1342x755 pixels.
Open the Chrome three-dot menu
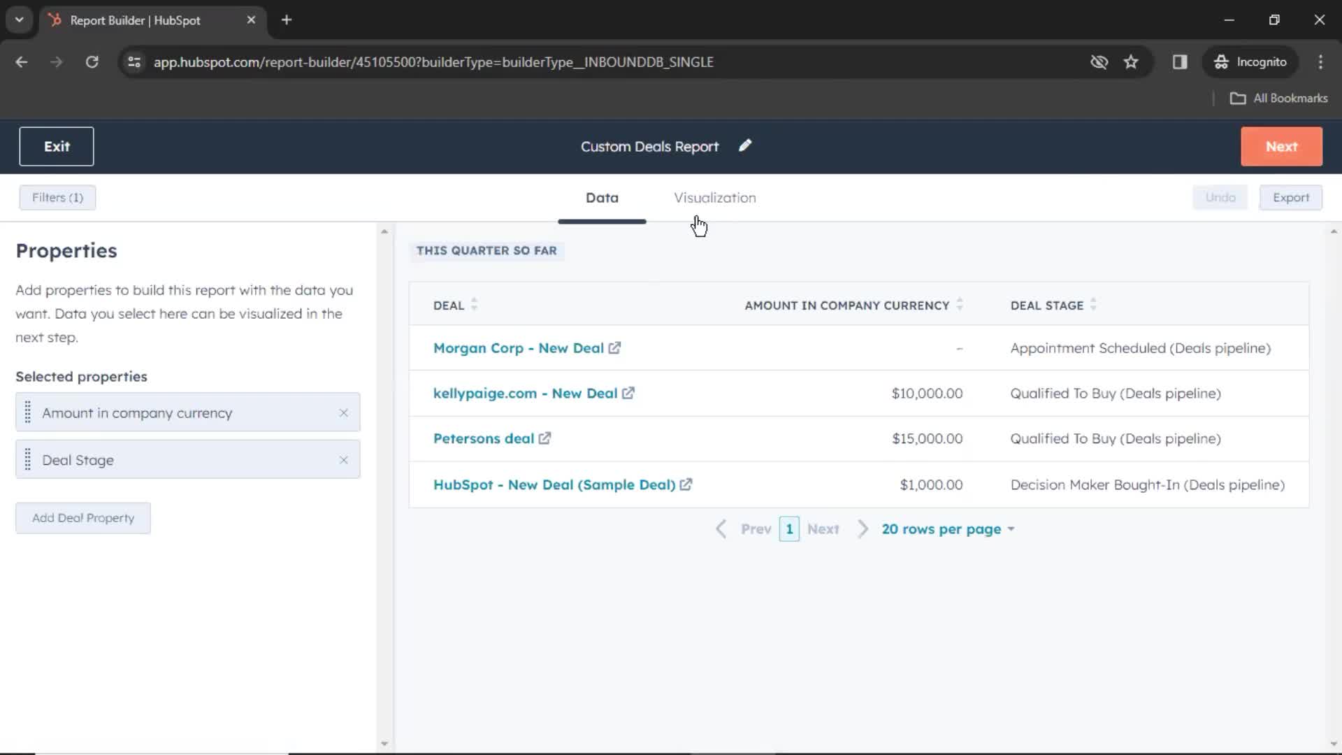(1320, 62)
